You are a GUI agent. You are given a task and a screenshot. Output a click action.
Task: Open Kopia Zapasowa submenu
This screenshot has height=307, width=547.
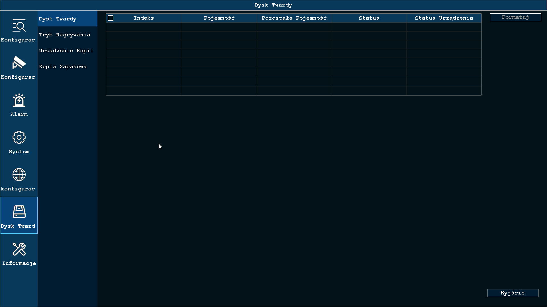(68, 67)
